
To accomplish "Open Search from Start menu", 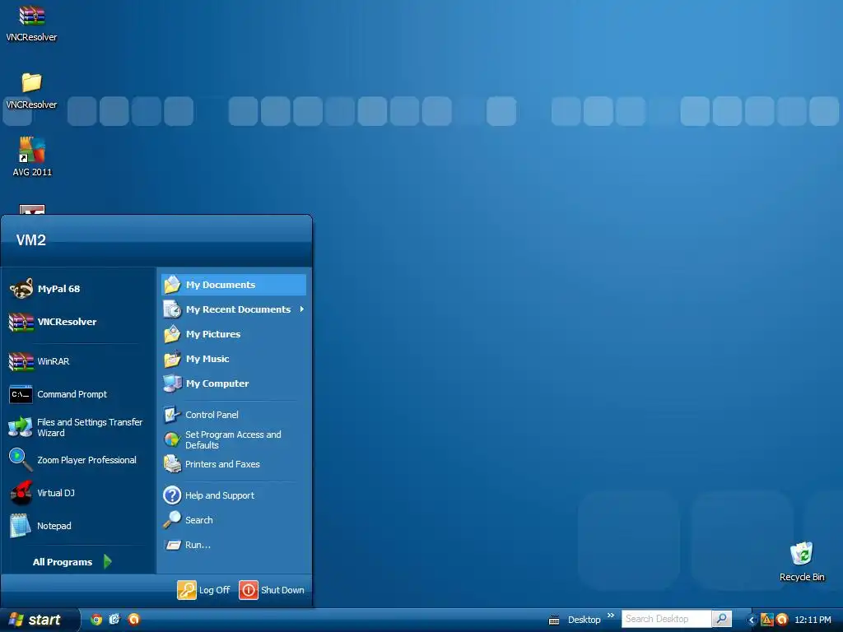I will [x=234, y=520].
